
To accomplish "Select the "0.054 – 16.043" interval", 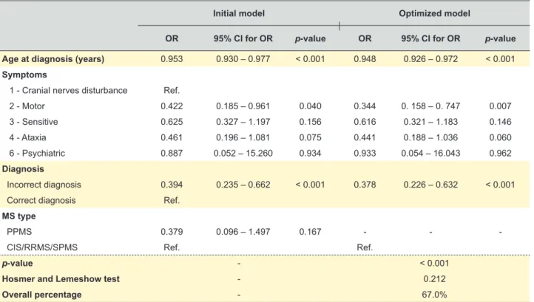I will [x=430, y=153].
